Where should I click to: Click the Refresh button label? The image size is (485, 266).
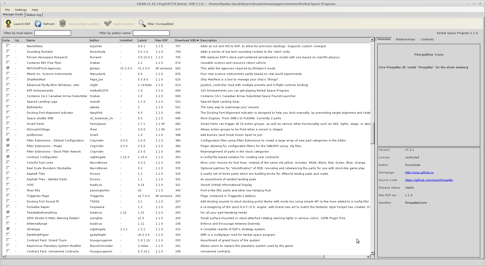(x=49, y=24)
